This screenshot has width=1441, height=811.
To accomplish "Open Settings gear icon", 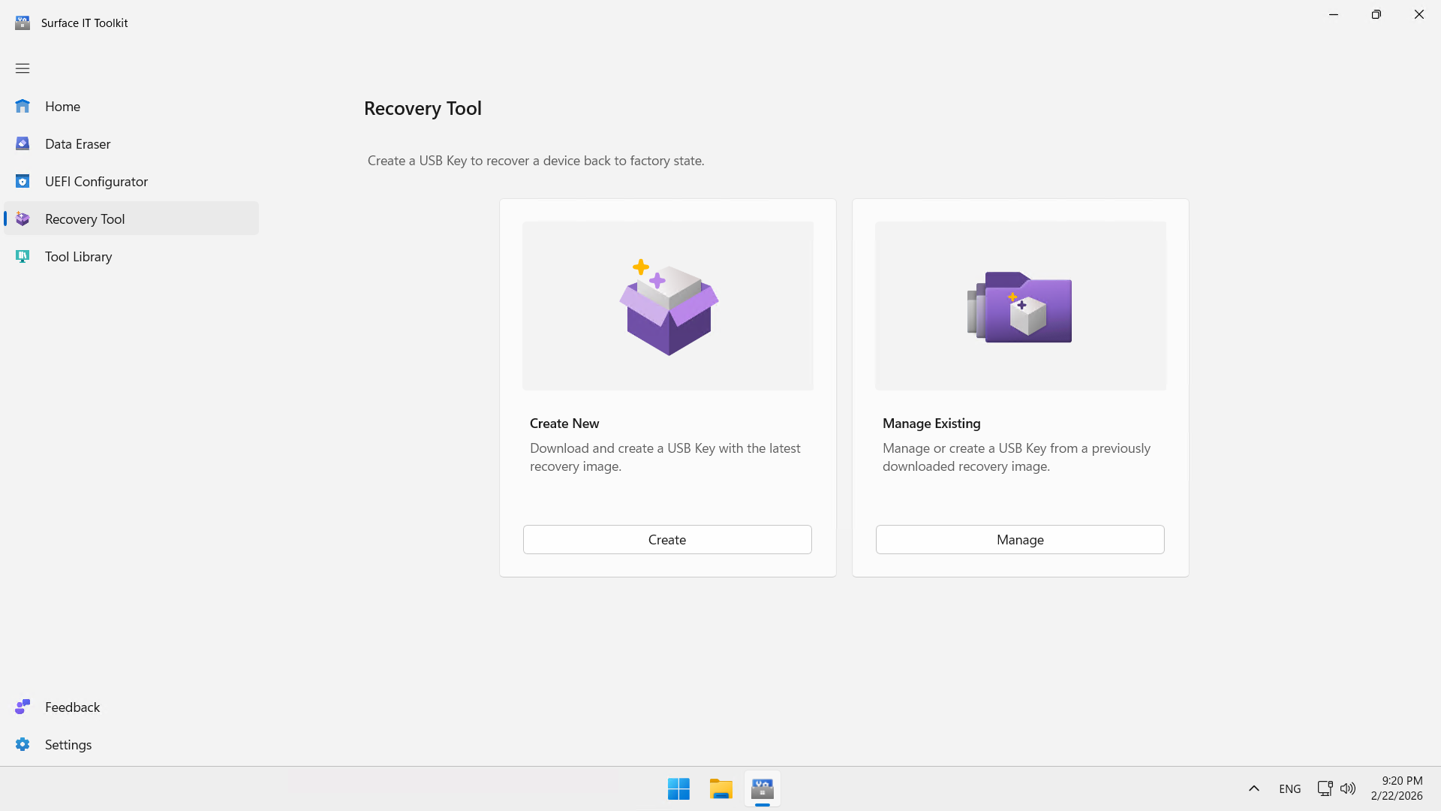I will (23, 744).
